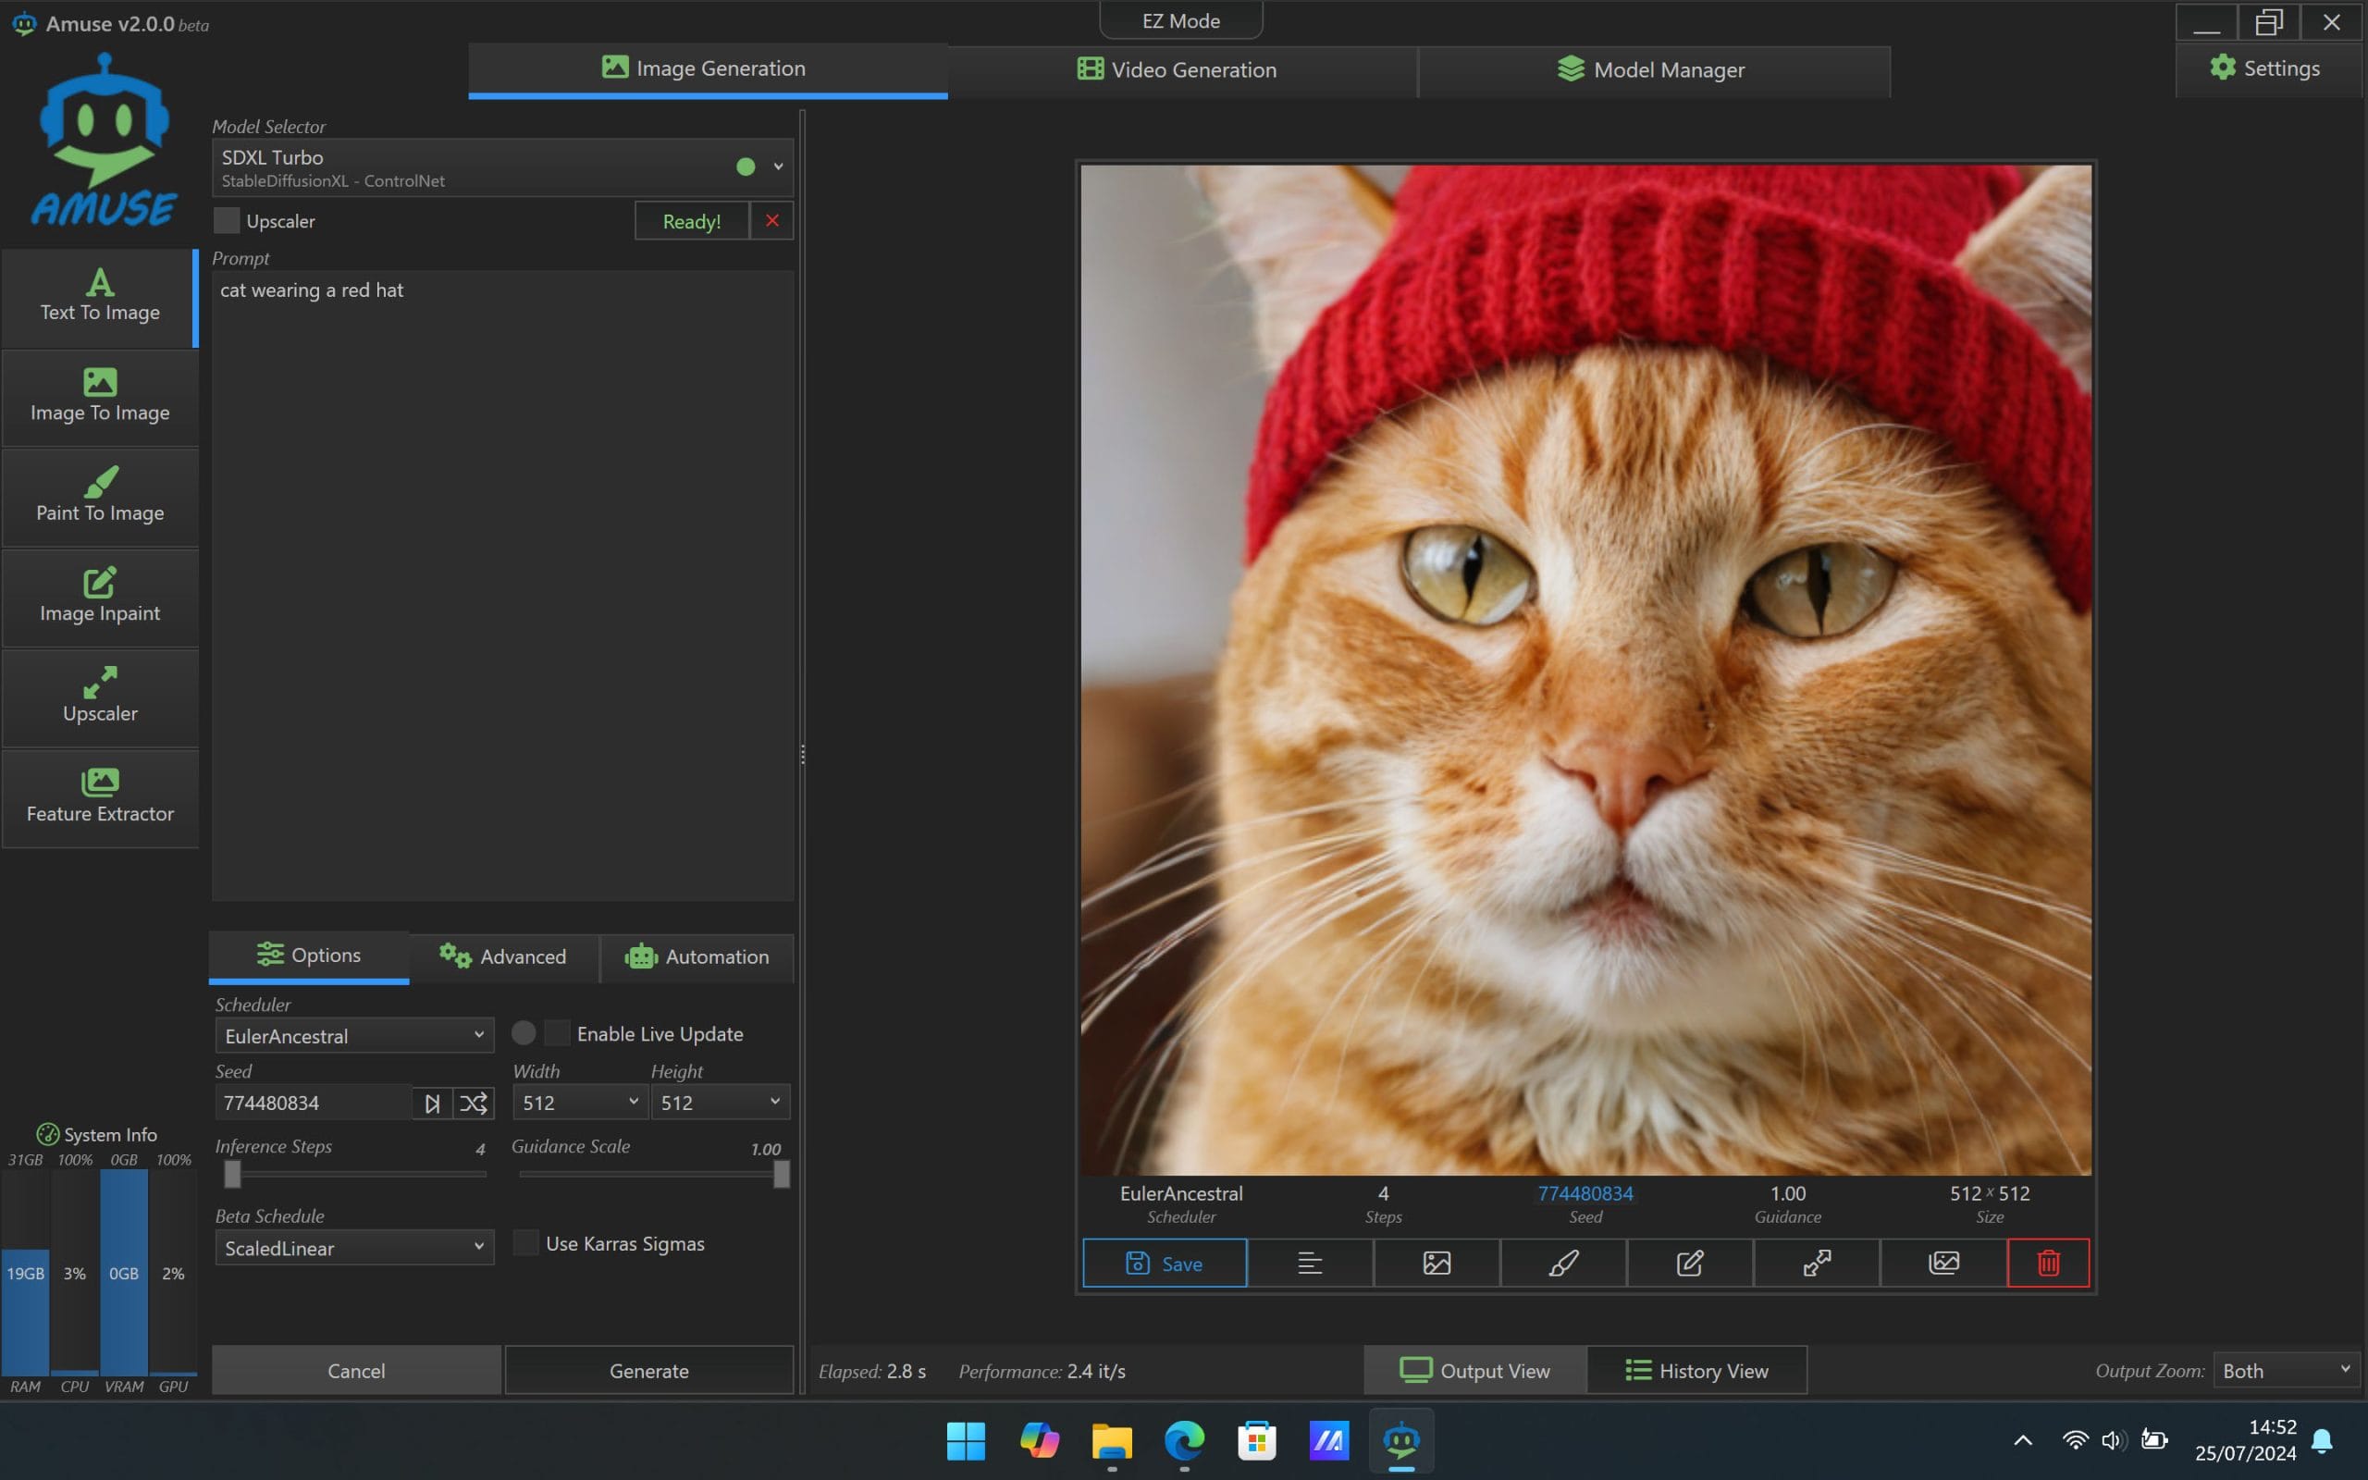Click the red trash delete image icon
This screenshot has width=2368, height=1480.
point(2047,1263)
